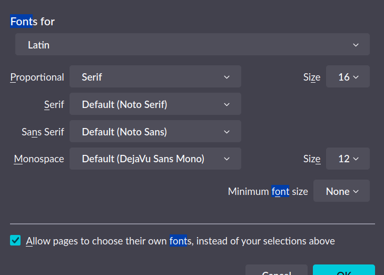The image size is (384, 275).
Task: Click the Proportional label
Action: (37, 77)
